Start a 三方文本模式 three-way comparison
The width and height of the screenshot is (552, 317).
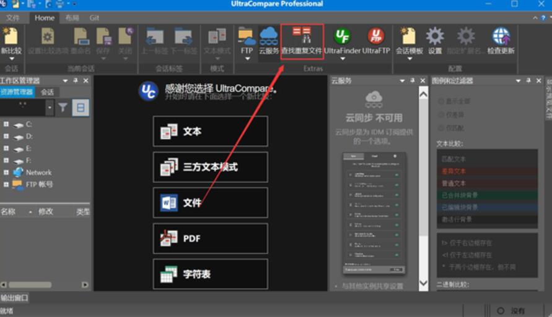click(x=211, y=167)
